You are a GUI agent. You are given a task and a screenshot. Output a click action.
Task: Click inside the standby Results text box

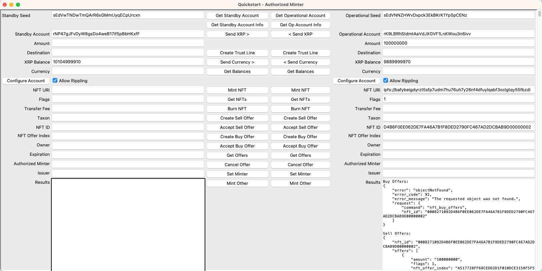tap(128, 225)
